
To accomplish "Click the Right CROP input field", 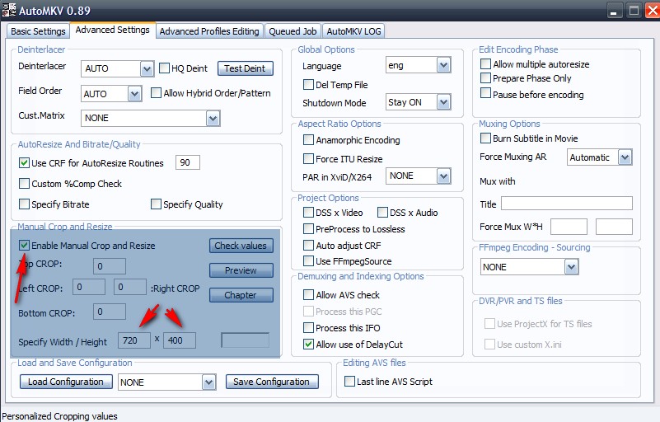I will tap(130, 287).
